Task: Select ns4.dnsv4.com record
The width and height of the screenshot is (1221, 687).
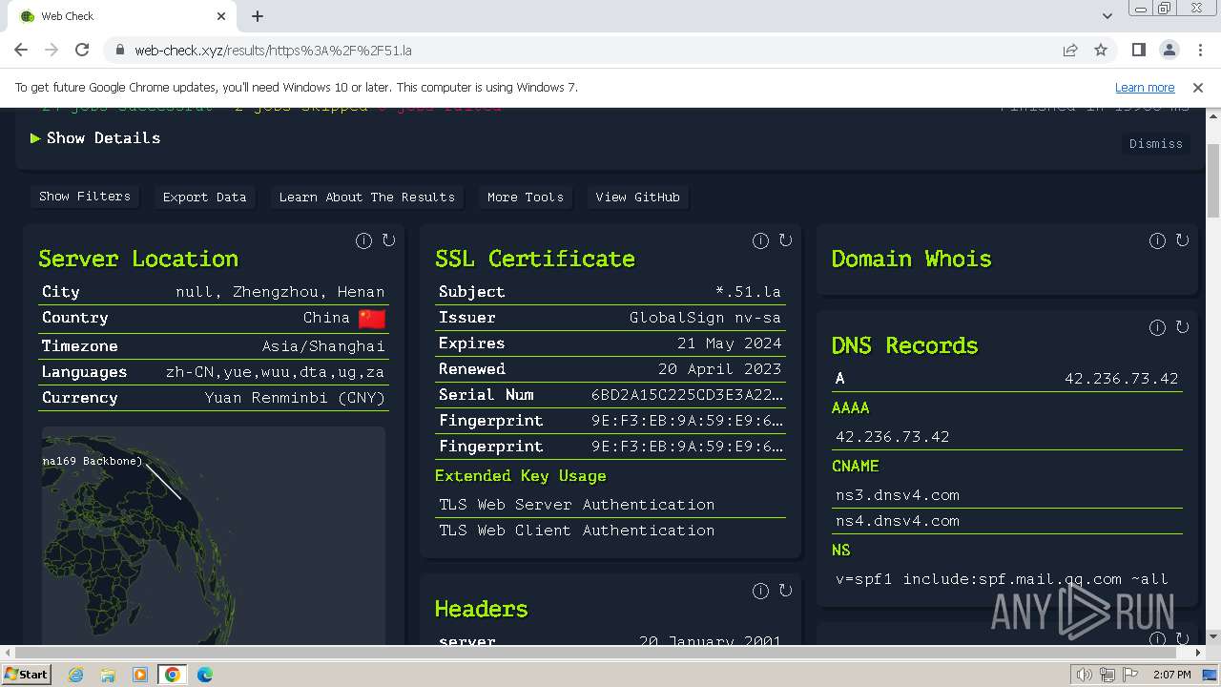Action: point(898,521)
